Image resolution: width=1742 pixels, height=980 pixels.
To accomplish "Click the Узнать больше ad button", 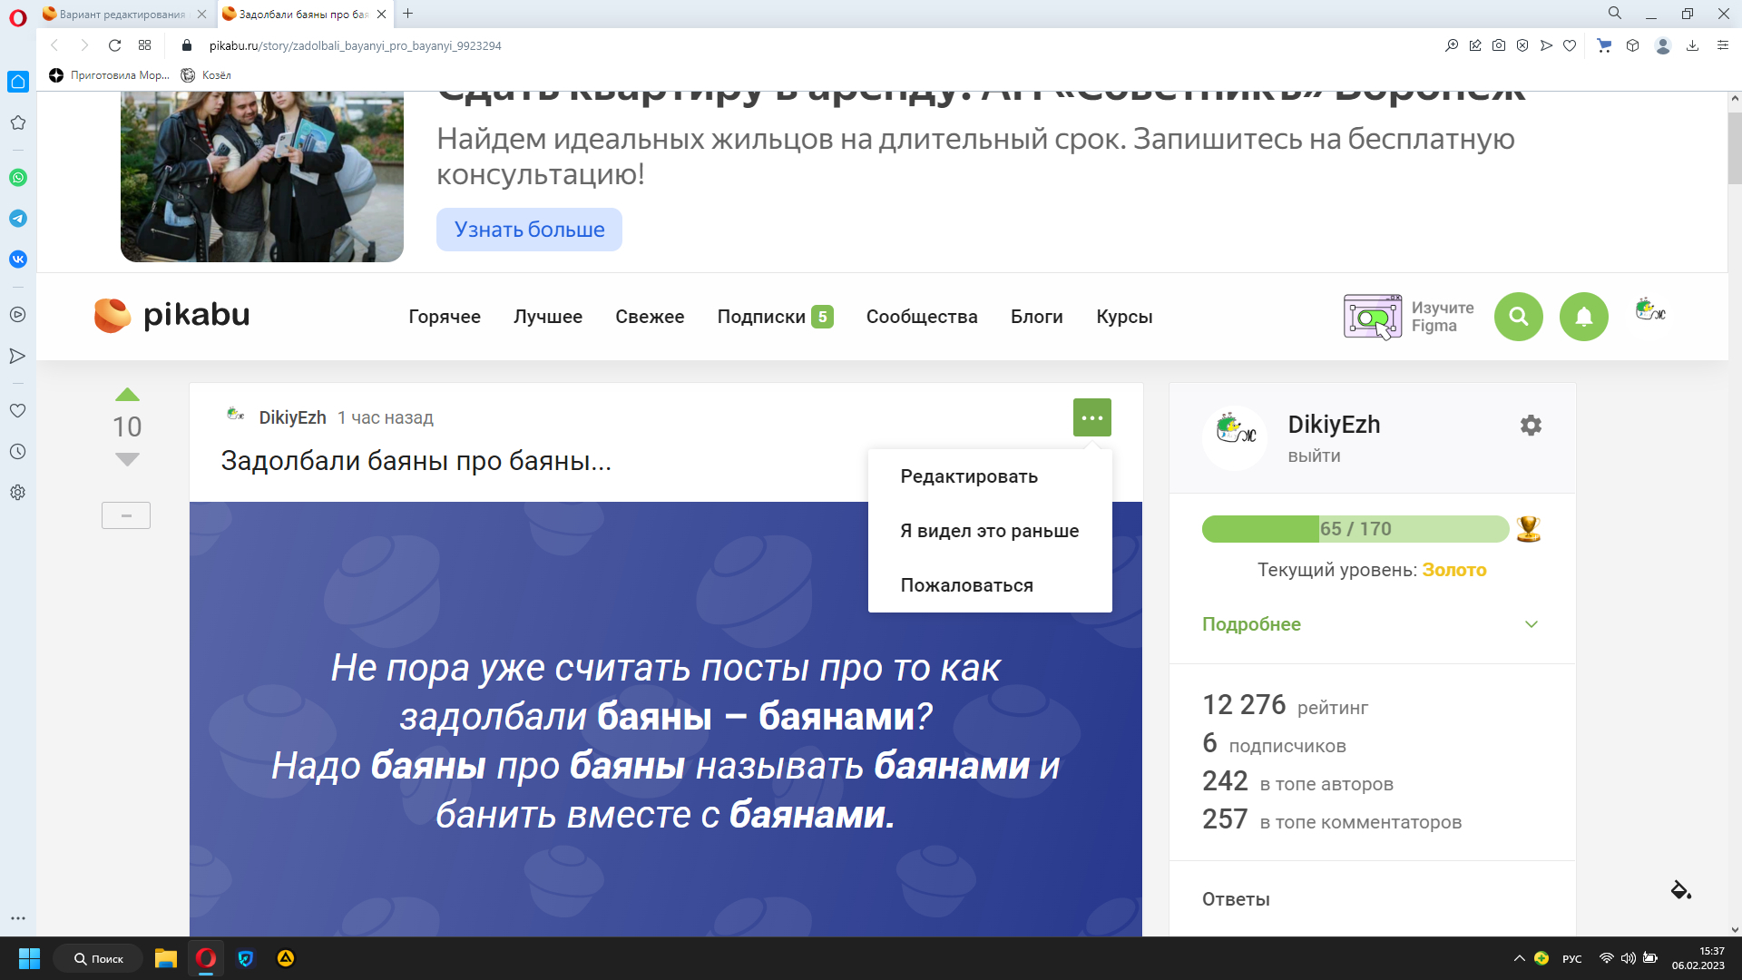I will (529, 230).
